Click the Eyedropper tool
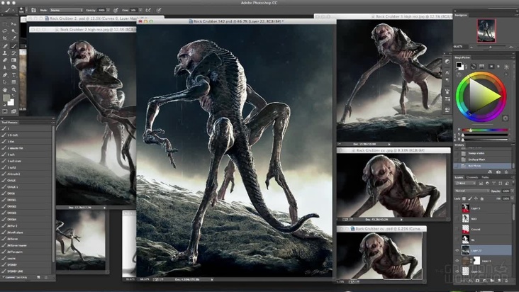The height and width of the screenshot is (292, 519). pyautogui.click(x=13, y=38)
